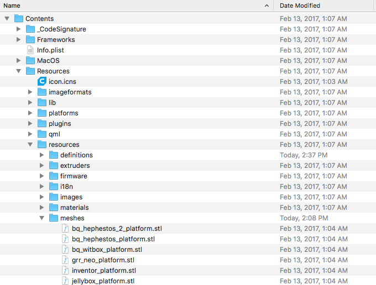
Task: Expand the plugins folder triangle
Action: tap(30, 124)
